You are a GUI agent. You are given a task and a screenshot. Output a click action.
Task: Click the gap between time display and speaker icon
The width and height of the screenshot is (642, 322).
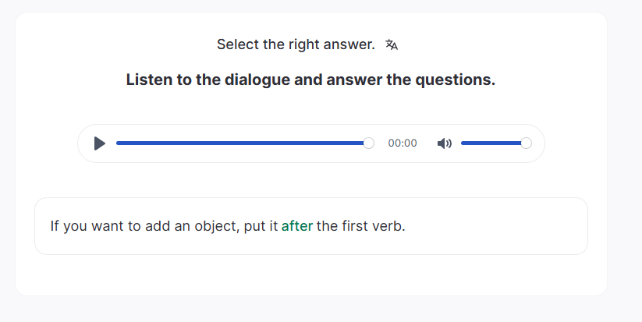click(427, 143)
